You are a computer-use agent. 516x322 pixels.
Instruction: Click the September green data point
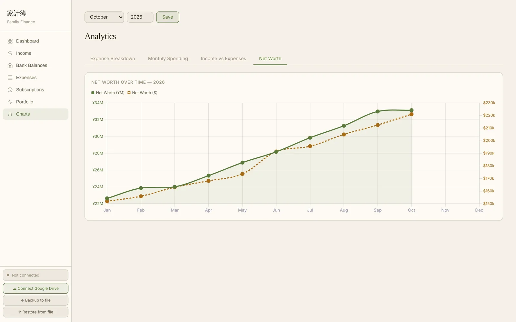coord(378,111)
